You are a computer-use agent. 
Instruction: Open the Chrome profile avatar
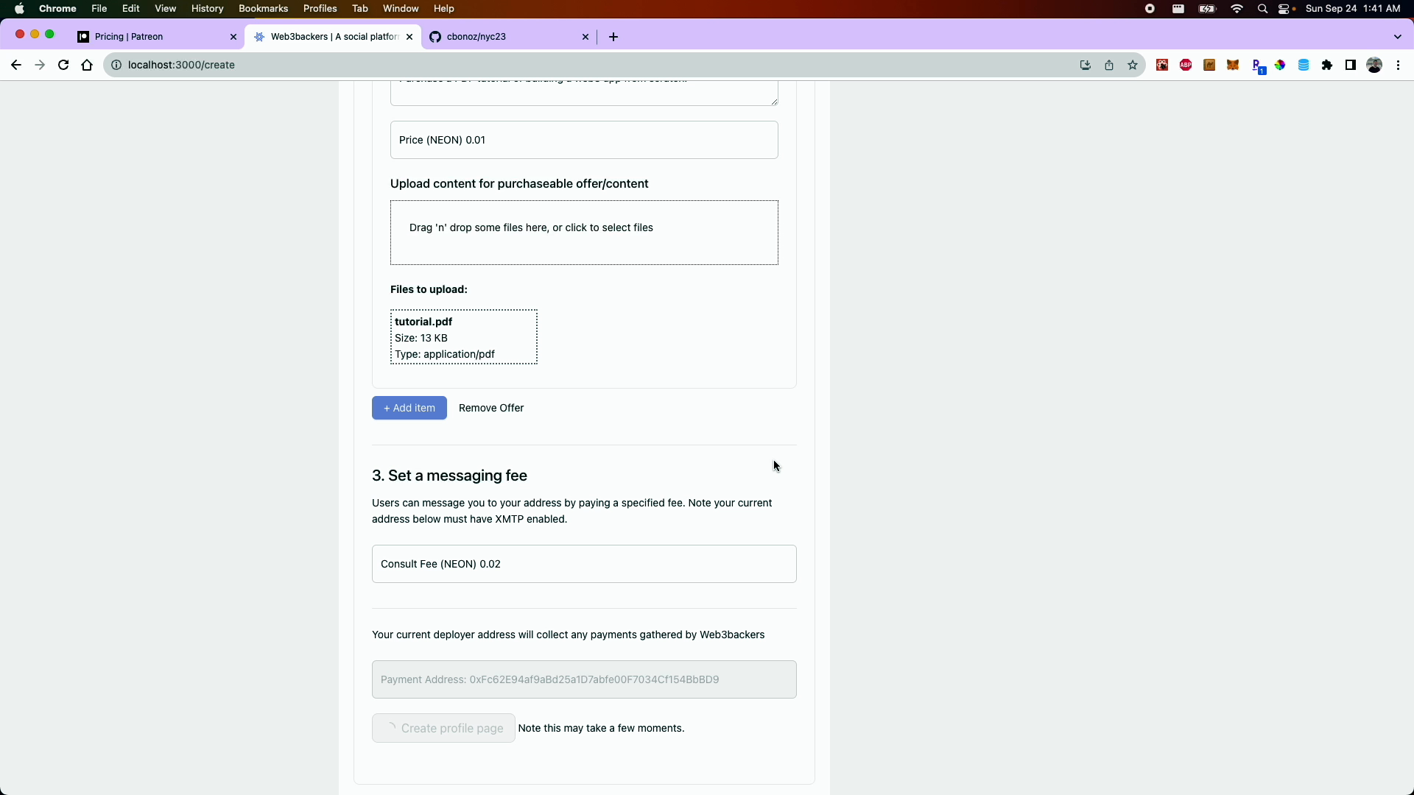pos(1374,65)
